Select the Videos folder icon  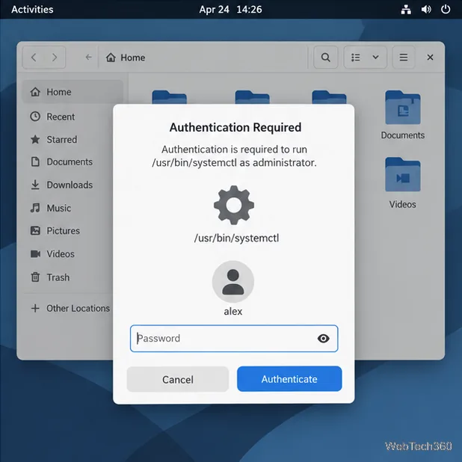[x=403, y=174]
